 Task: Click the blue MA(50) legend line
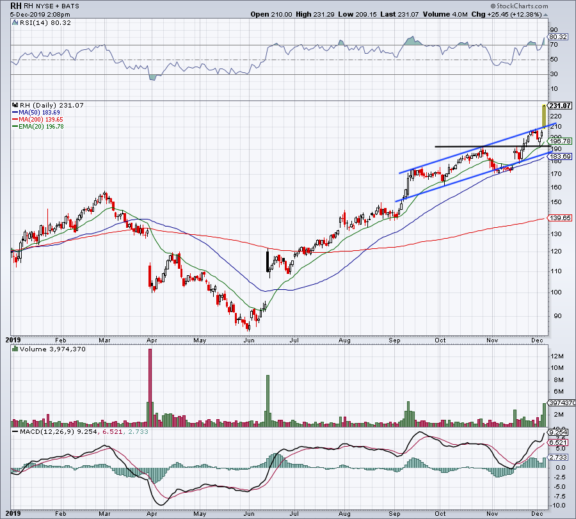click(x=15, y=113)
